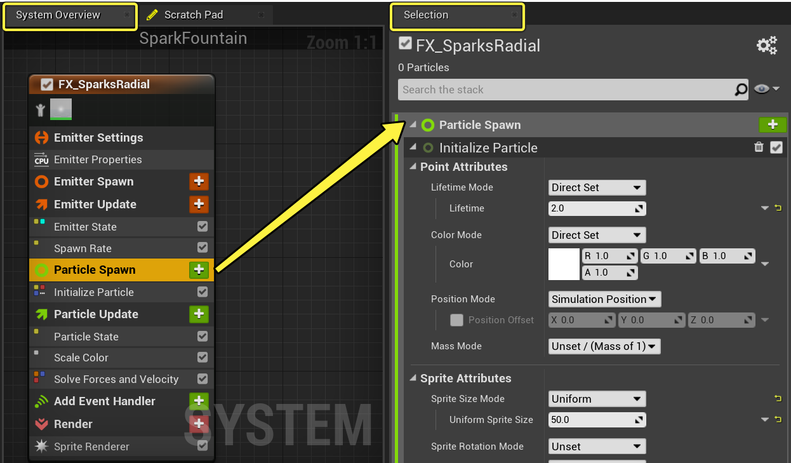Click the search magnifier icon in the stack search
791x463 pixels.
[x=741, y=90]
